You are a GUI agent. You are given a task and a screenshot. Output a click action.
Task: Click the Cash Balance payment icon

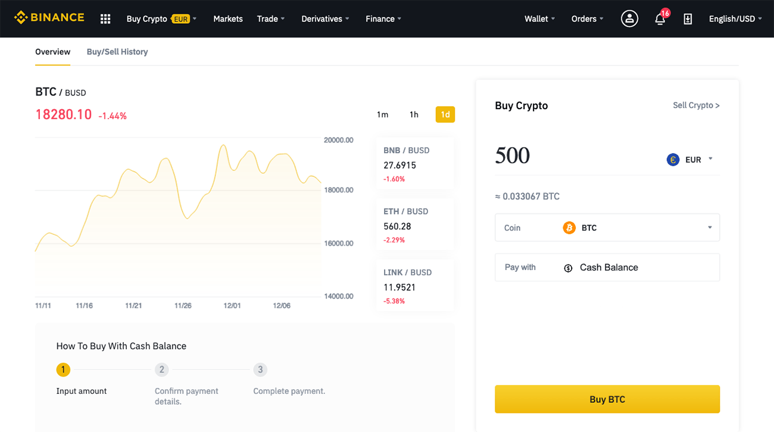(567, 267)
